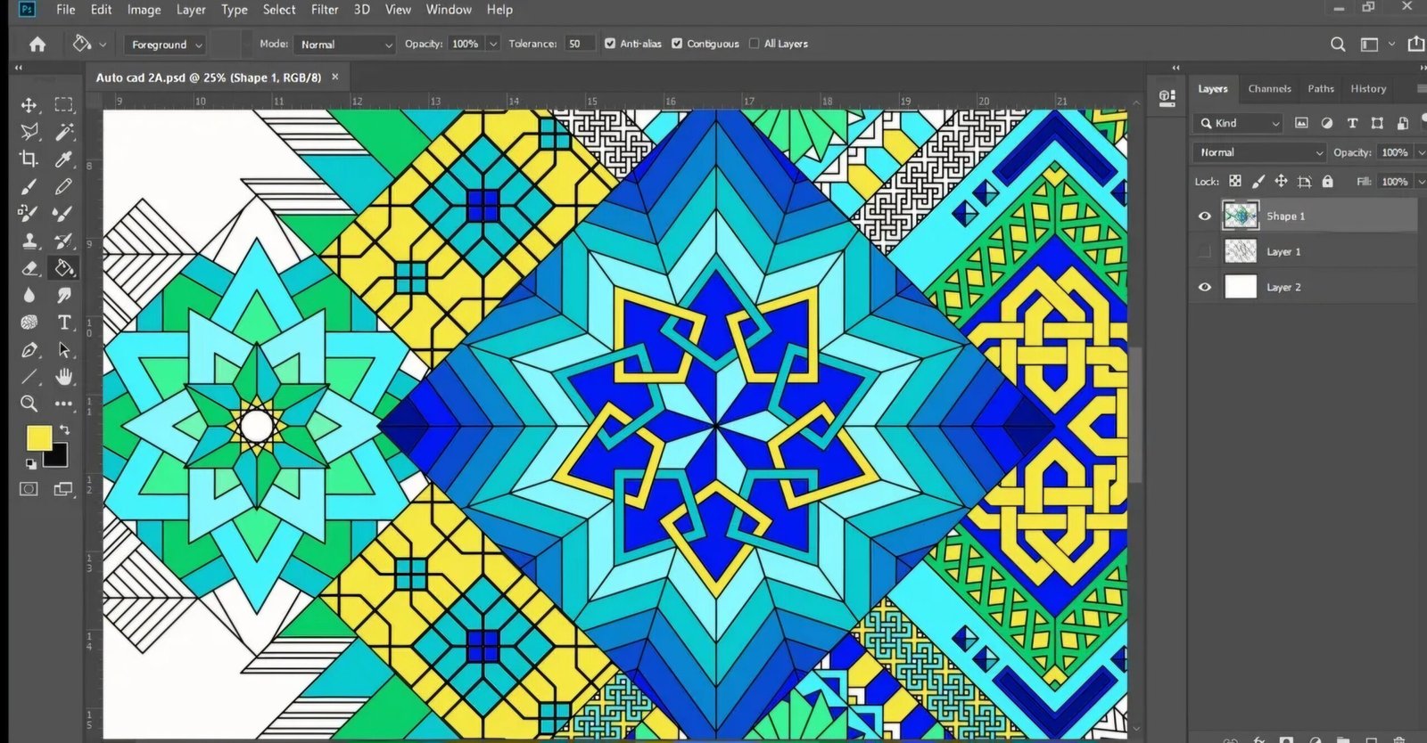Screen dimensions: 1427x743
Task: Select the Pen tool
Action: click(29, 349)
